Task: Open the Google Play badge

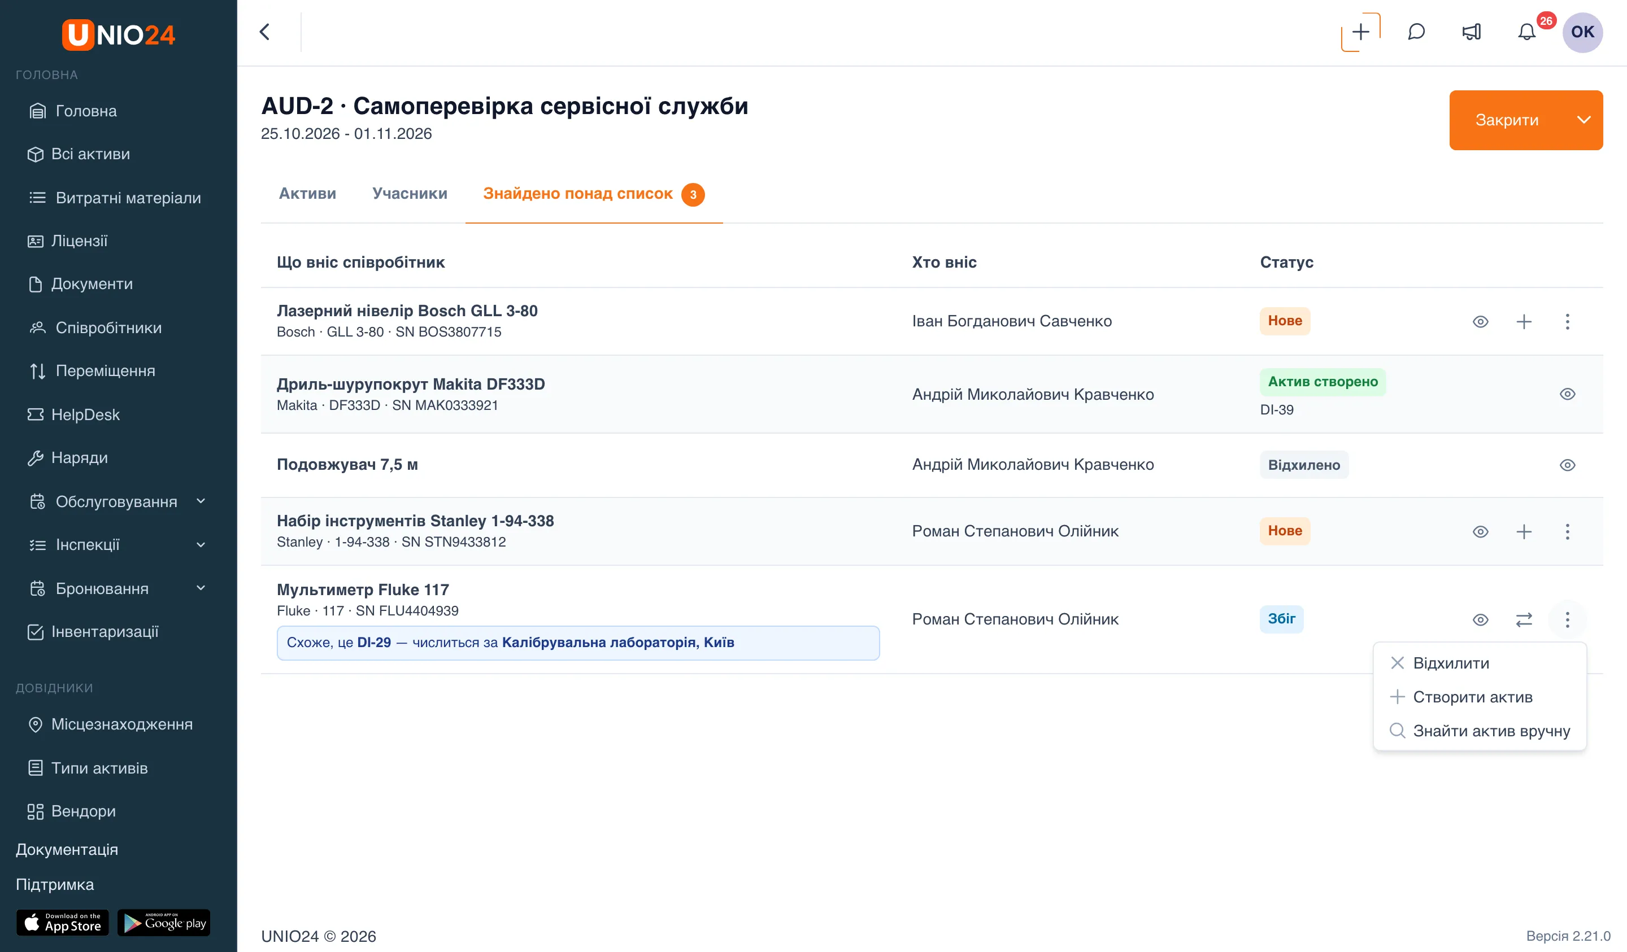Action: tap(164, 922)
